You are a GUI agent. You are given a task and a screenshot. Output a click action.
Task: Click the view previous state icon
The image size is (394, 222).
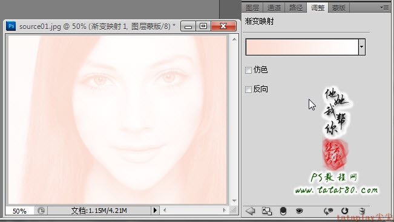click(328, 211)
